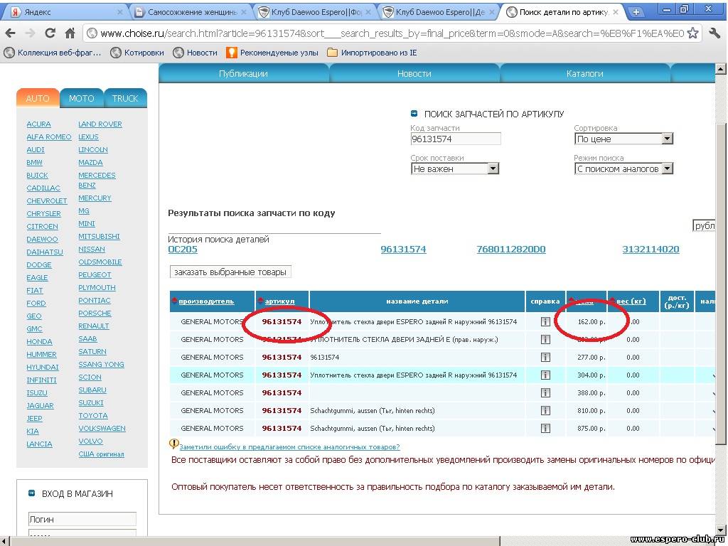Viewport: 728px width, 546px height.
Task: Open info for the 810.00 р. row
Action: (545, 410)
